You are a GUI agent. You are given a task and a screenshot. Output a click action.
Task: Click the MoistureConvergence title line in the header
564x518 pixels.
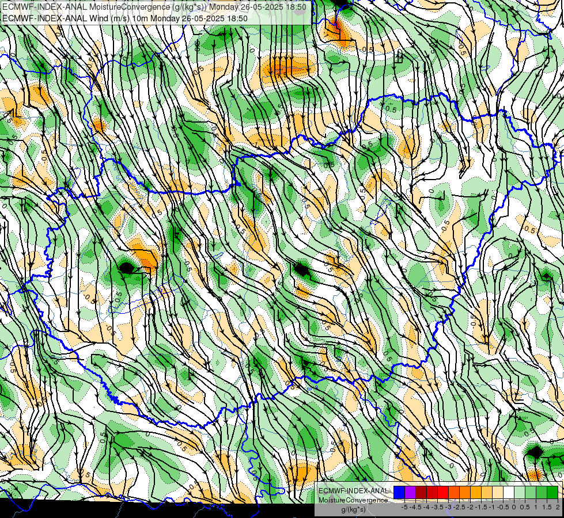pyautogui.click(x=154, y=7)
